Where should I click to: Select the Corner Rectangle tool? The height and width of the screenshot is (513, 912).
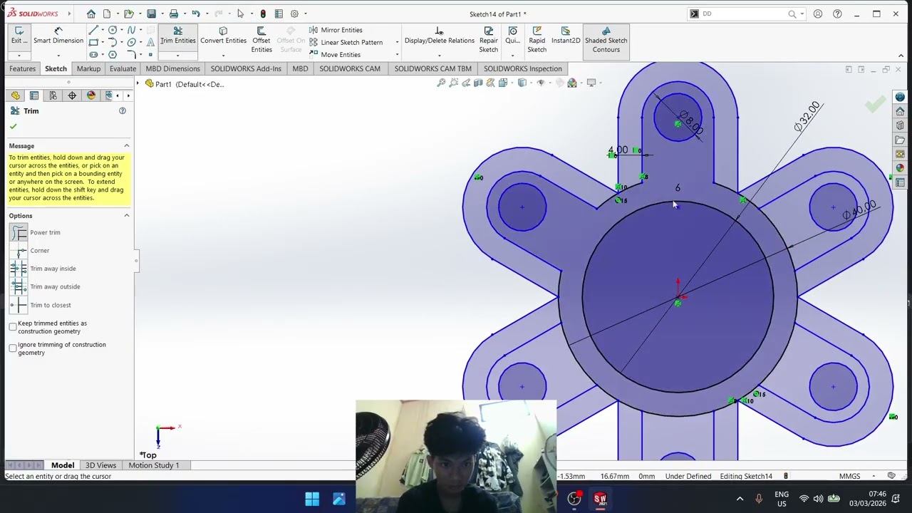93,43
